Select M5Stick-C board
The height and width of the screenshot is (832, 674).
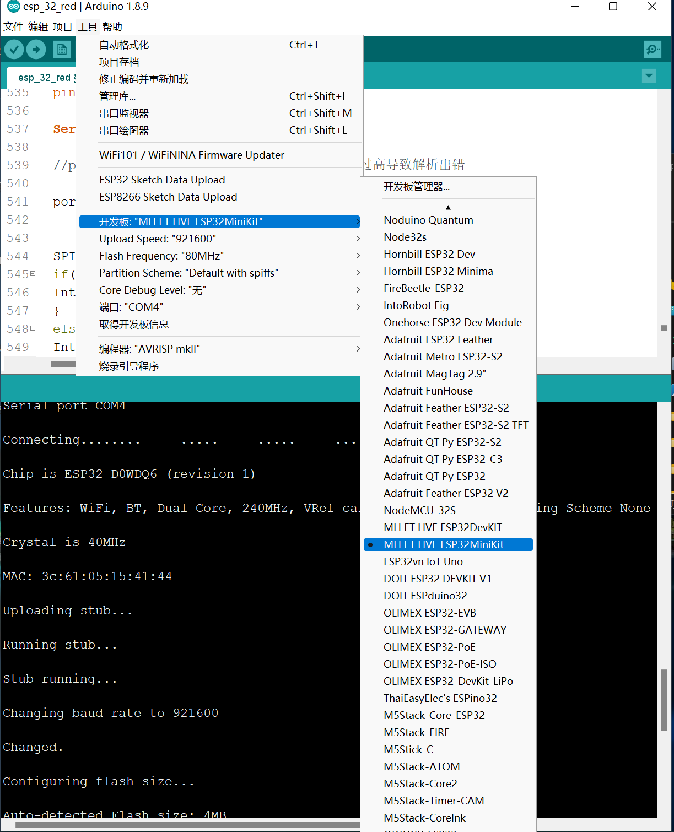[x=448, y=750]
